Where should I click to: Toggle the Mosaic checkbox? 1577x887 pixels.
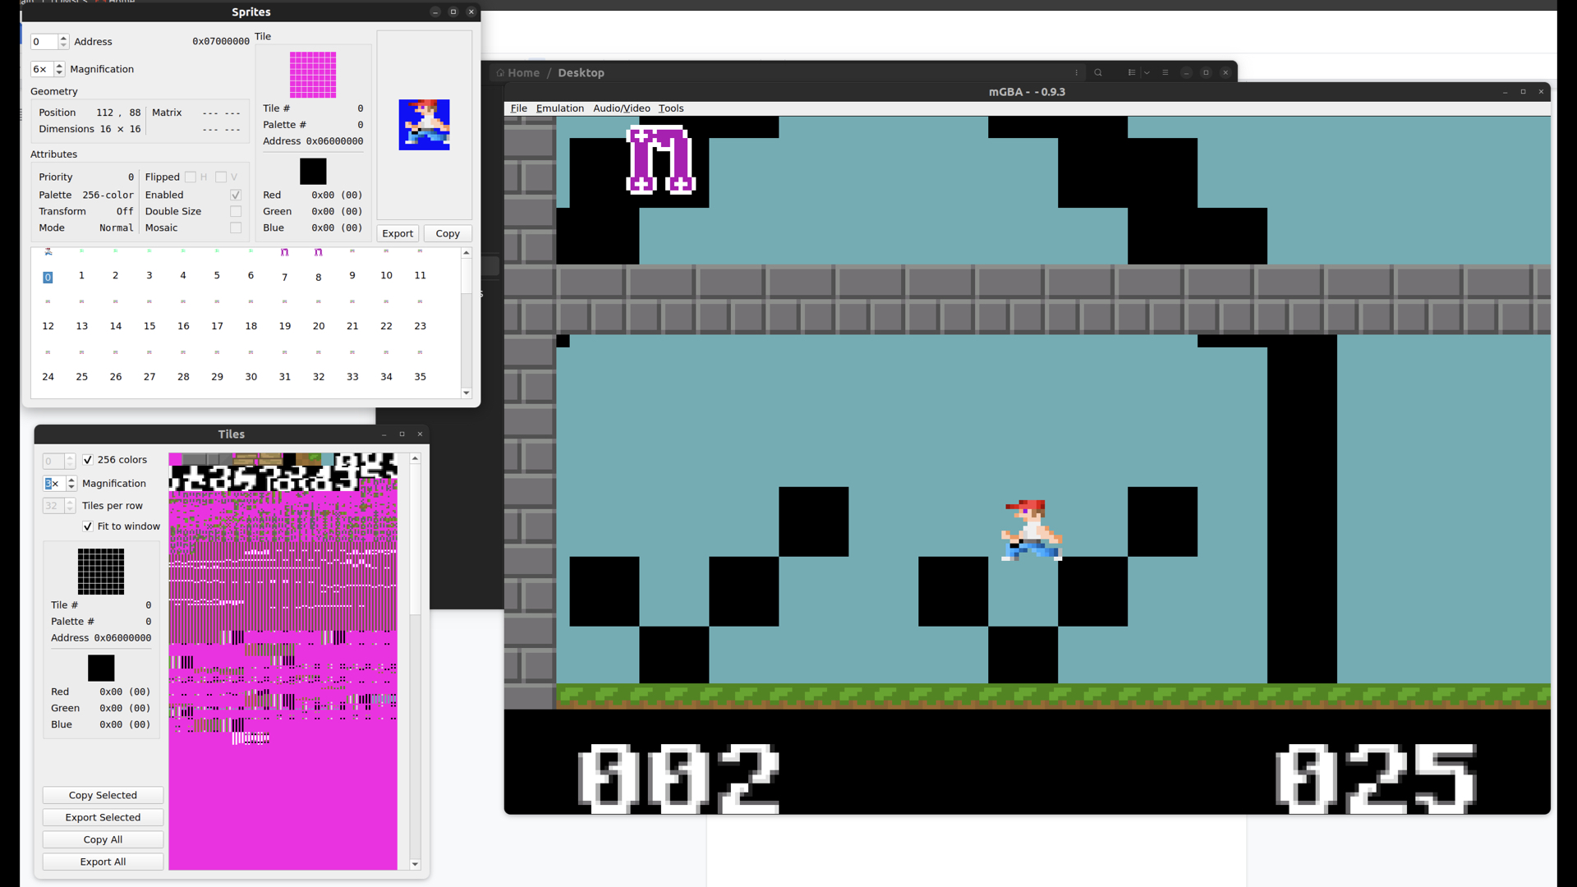tap(236, 227)
